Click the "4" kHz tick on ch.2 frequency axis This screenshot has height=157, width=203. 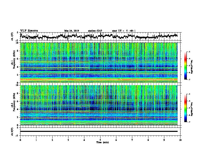pos(18,109)
